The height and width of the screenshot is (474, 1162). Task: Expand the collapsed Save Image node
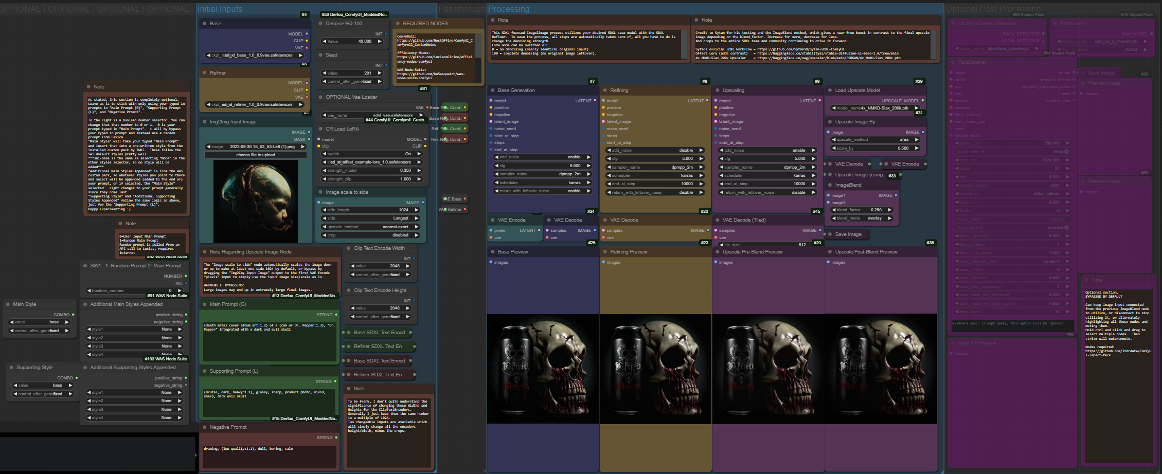[830, 234]
